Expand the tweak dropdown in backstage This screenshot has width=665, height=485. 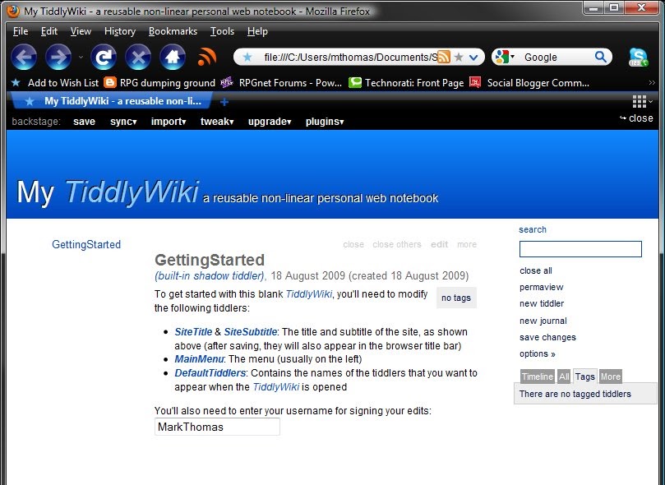(216, 121)
